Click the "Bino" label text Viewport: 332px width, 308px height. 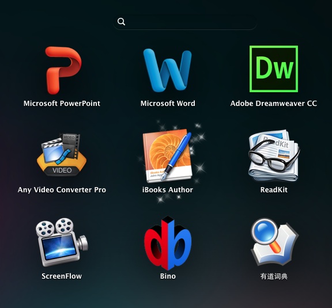pos(168,276)
